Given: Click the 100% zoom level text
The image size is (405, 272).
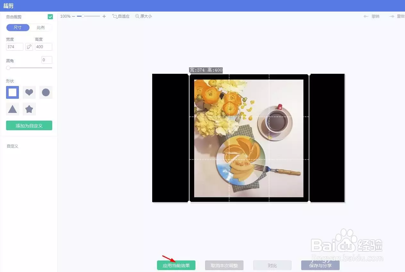Looking at the screenshot, I should click(65, 16).
